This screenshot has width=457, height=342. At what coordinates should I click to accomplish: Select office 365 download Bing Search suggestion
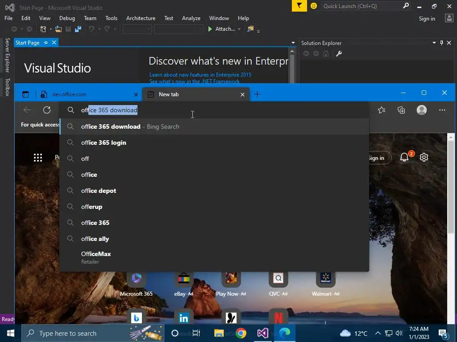(214, 126)
